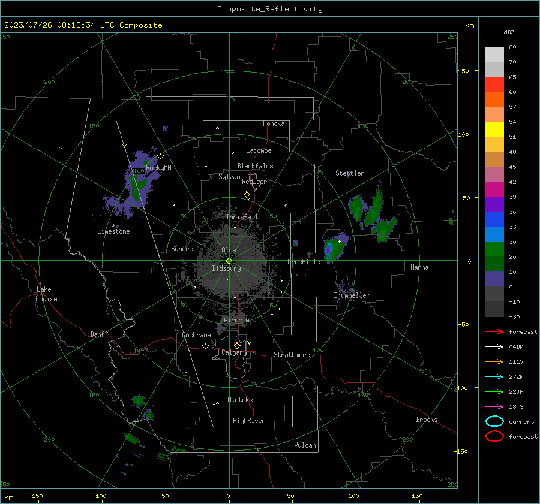
Task: Select the orange 111V arrow icon
Action: pos(494,361)
